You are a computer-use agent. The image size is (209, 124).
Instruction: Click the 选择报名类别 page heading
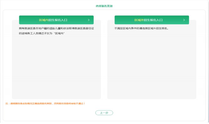[104, 6]
